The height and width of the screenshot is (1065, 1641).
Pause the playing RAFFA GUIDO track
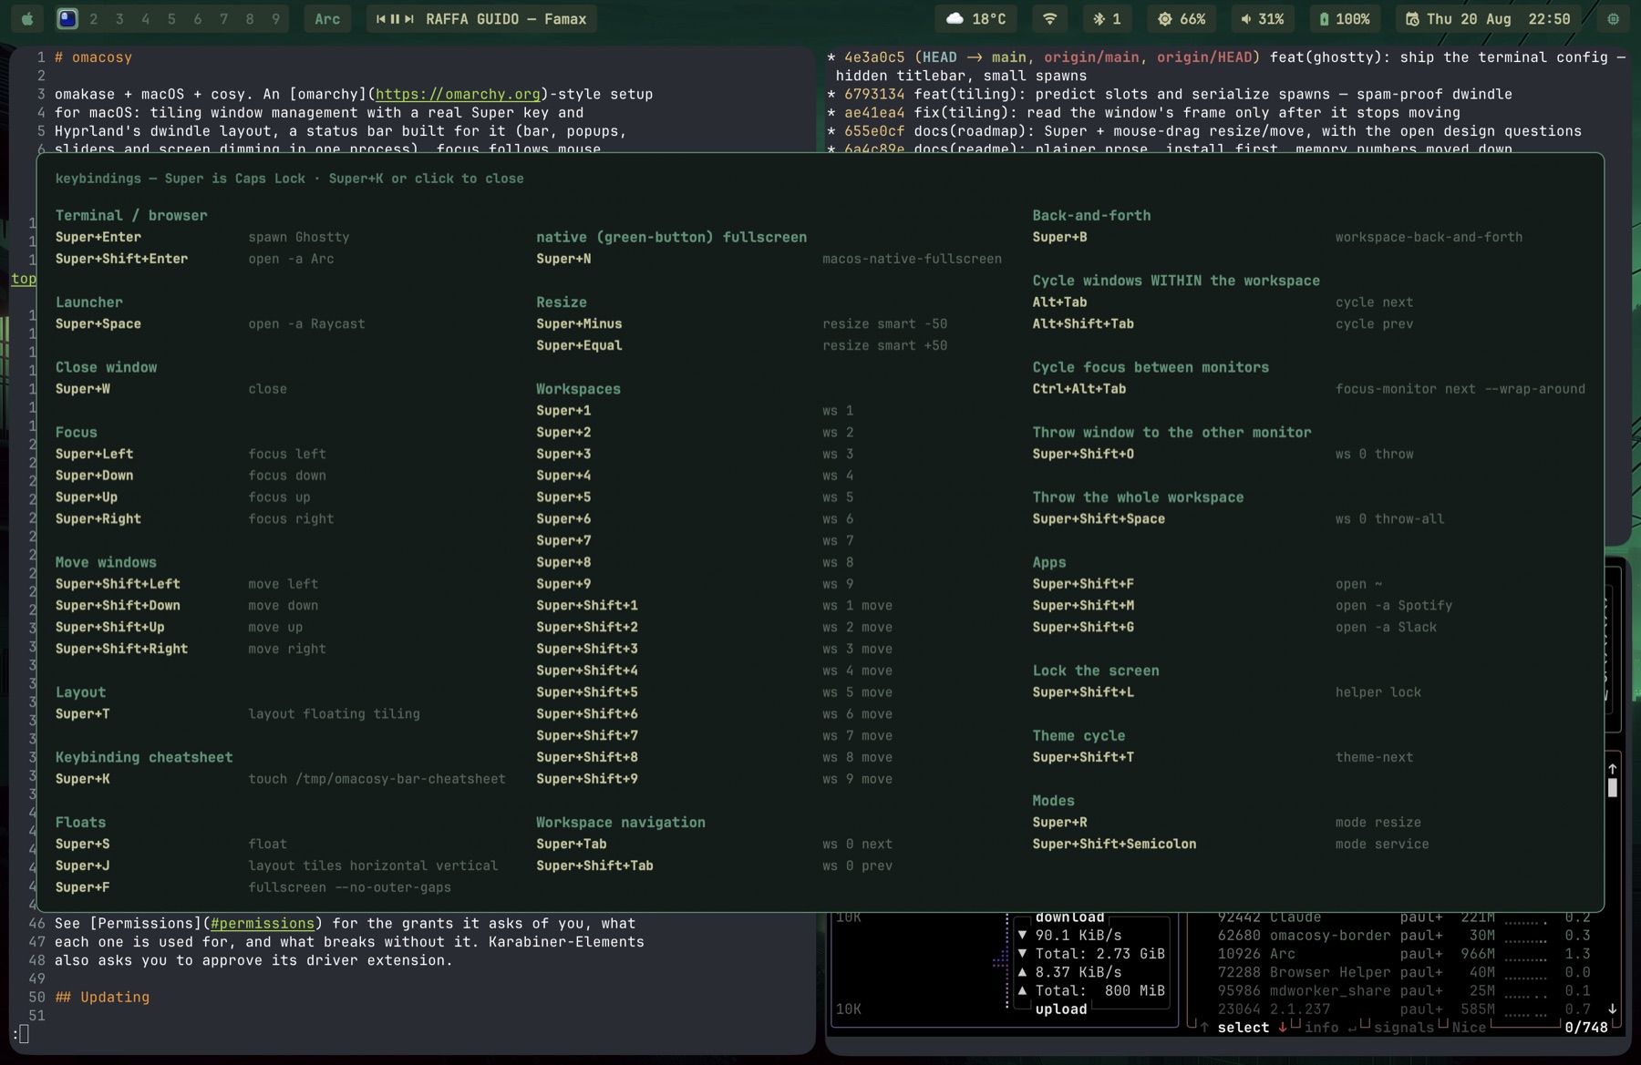(x=395, y=18)
